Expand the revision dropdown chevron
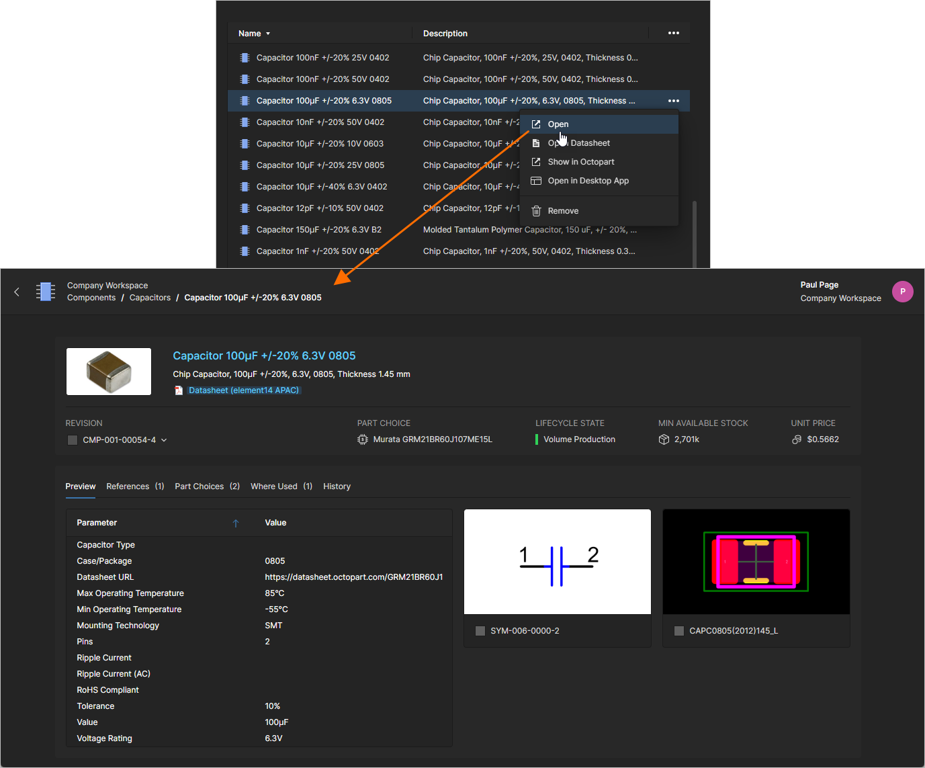This screenshot has height=768, width=925. tap(164, 439)
